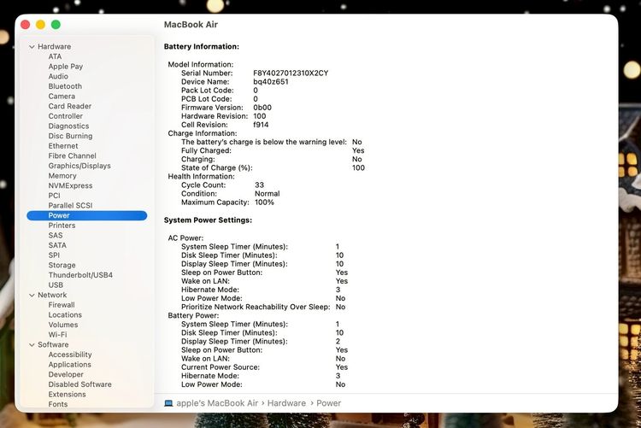Select the highlighted Power entry

pyautogui.click(x=86, y=215)
